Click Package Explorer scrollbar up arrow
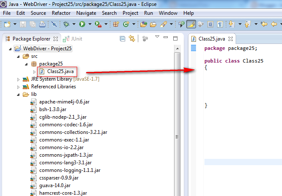Screen dimensions: 282x196 click(177, 49)
